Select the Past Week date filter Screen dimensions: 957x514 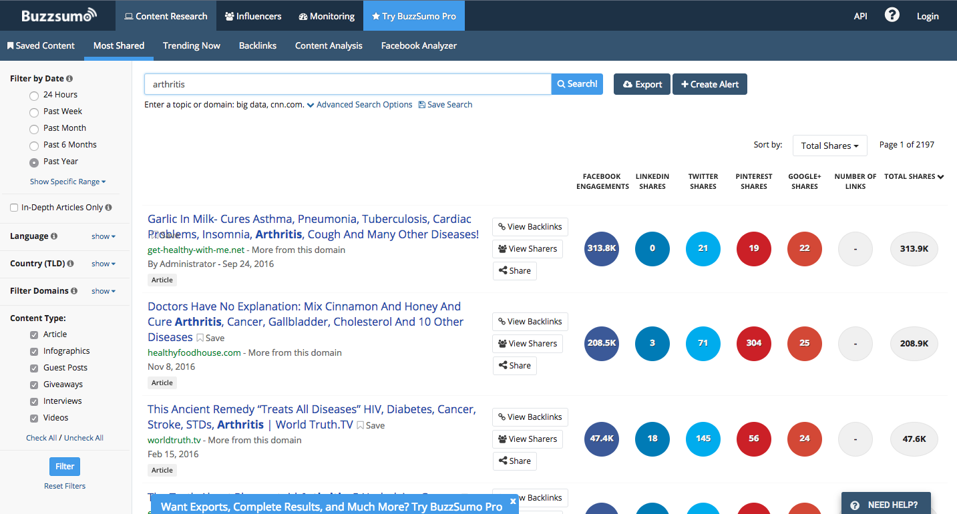point(34,112)
